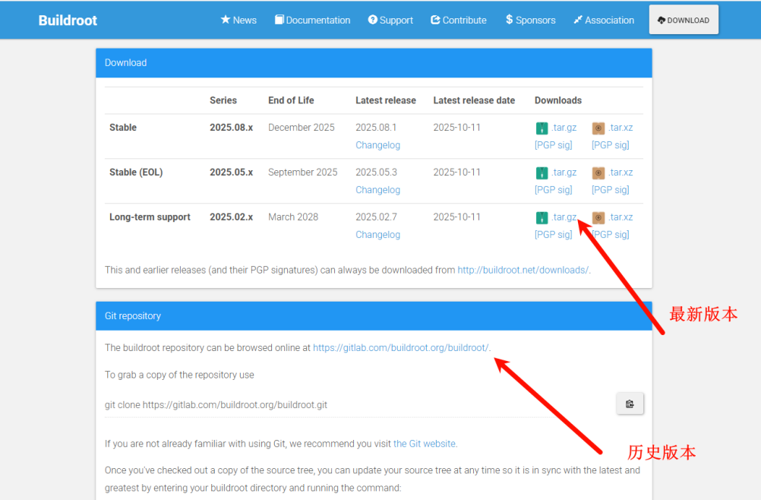The width and height of the screenshot is (761, 500).
Task: Click the share icon beside Contribute
Action: 435,20
